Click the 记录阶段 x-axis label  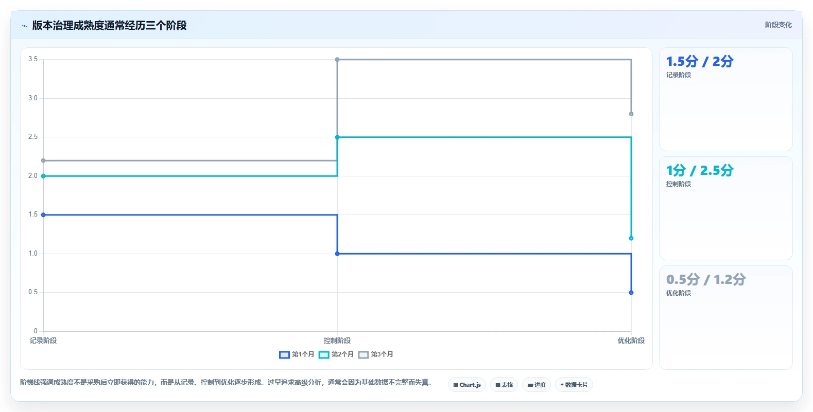click(43, 341)
